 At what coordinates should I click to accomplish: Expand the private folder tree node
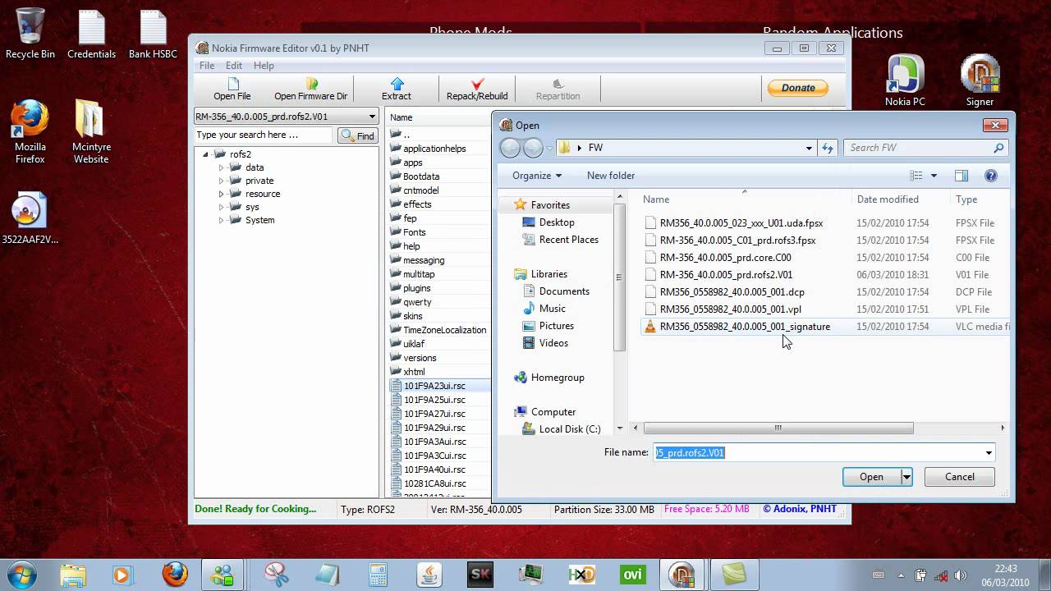click(221, 181)
